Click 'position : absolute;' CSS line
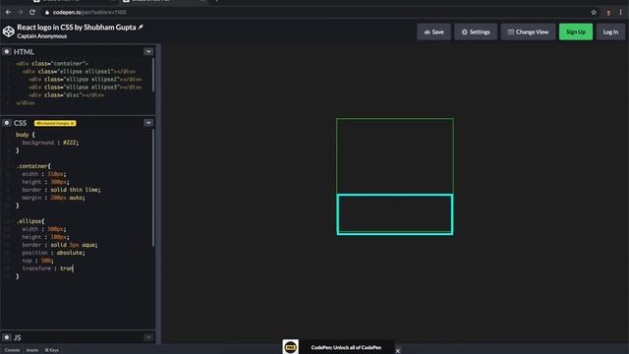 click(53, 253)
